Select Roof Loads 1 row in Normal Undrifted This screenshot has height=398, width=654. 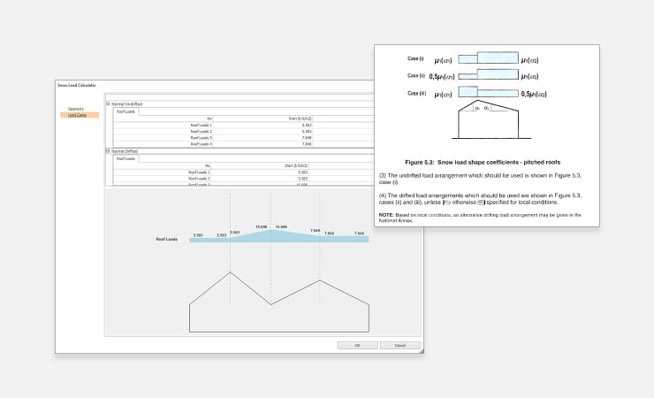pos(243,126)
